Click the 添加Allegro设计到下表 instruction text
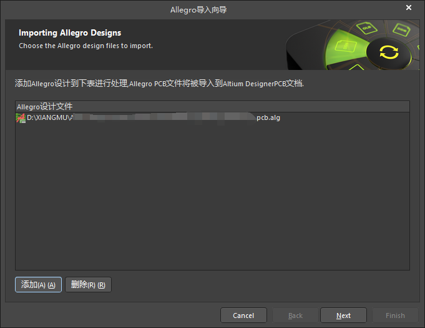The image size is (425, 328). coord(159,84)
